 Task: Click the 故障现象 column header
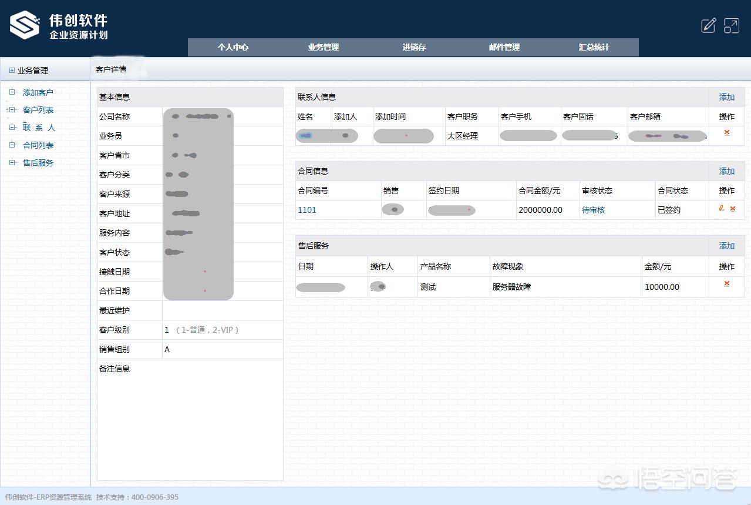508,266
